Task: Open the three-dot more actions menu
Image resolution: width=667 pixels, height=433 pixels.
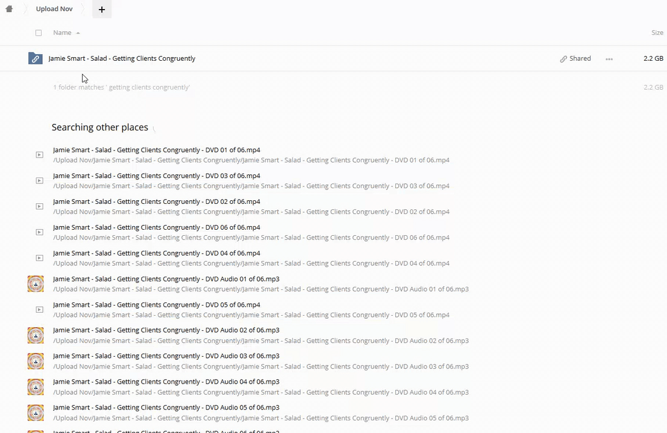Action: pos(609,59)
